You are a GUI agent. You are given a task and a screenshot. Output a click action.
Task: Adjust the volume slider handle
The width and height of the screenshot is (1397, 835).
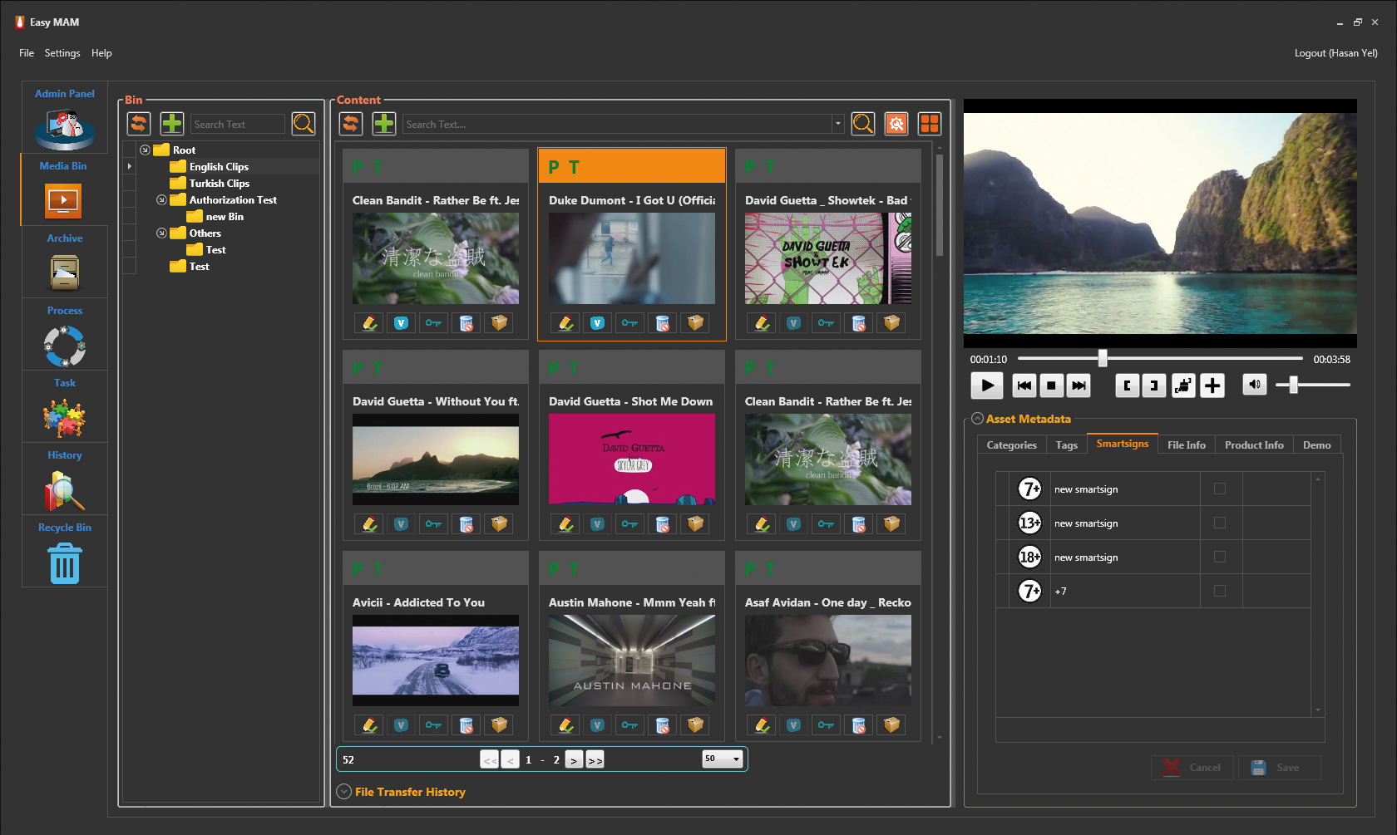point(1293,385)
